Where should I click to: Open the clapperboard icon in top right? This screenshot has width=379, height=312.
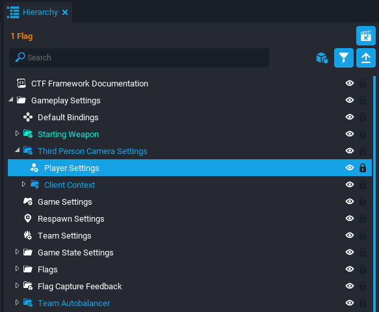[x=366, y=36]
